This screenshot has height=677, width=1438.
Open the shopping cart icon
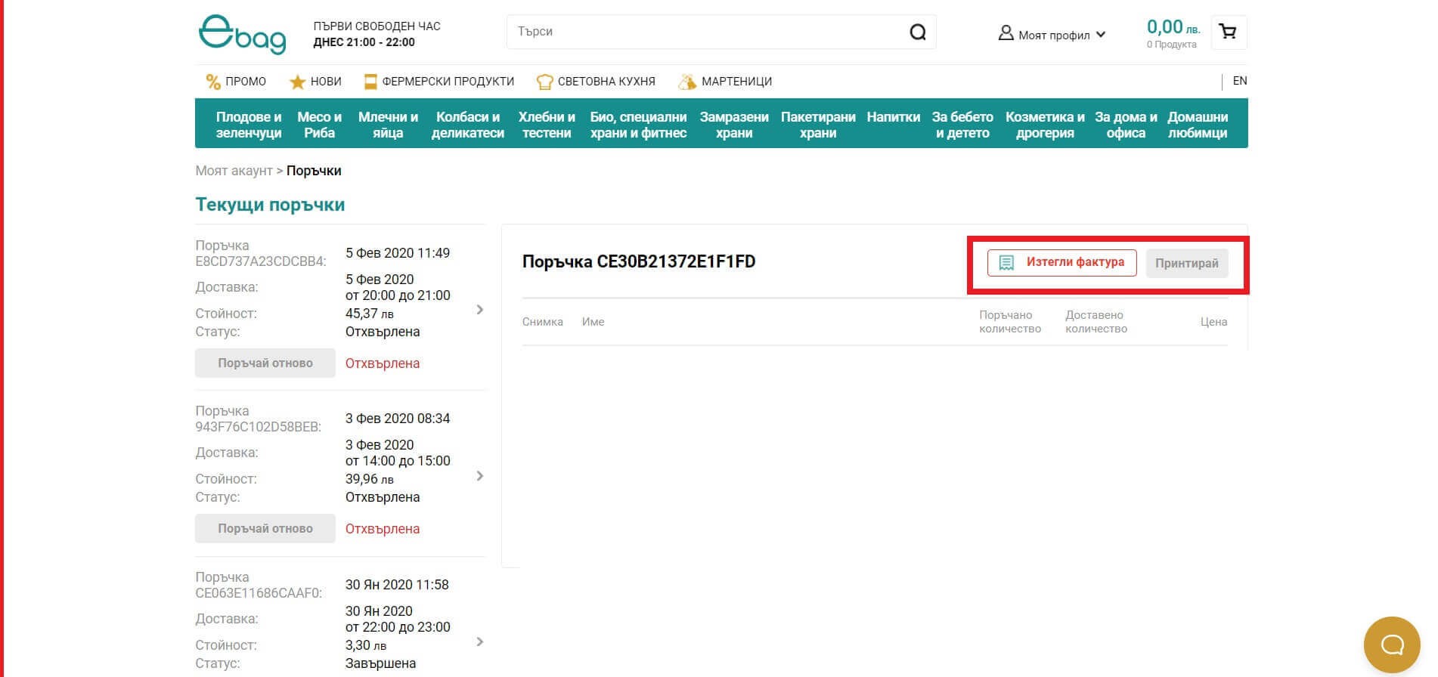click(x=1228, y=32)
